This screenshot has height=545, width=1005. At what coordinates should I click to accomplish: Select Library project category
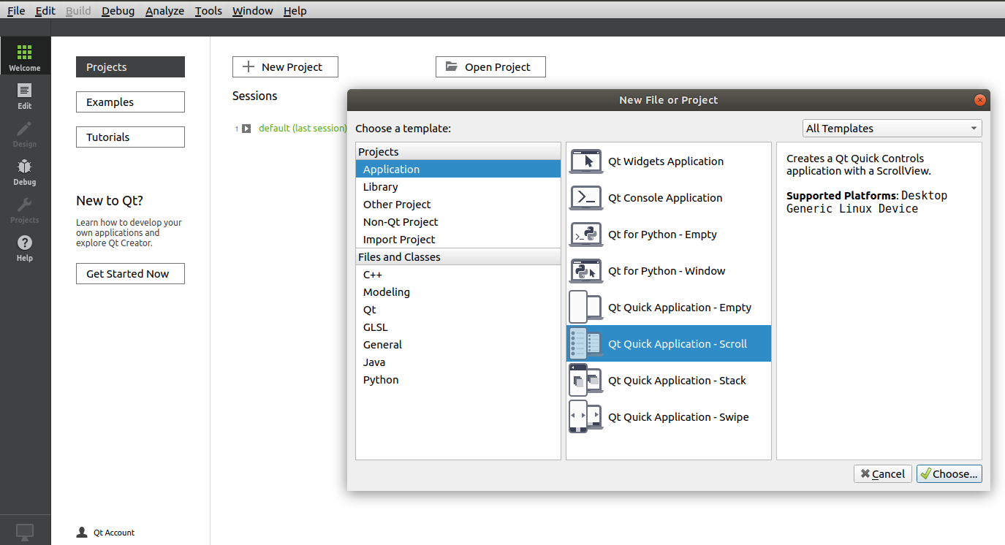(458, 187)
